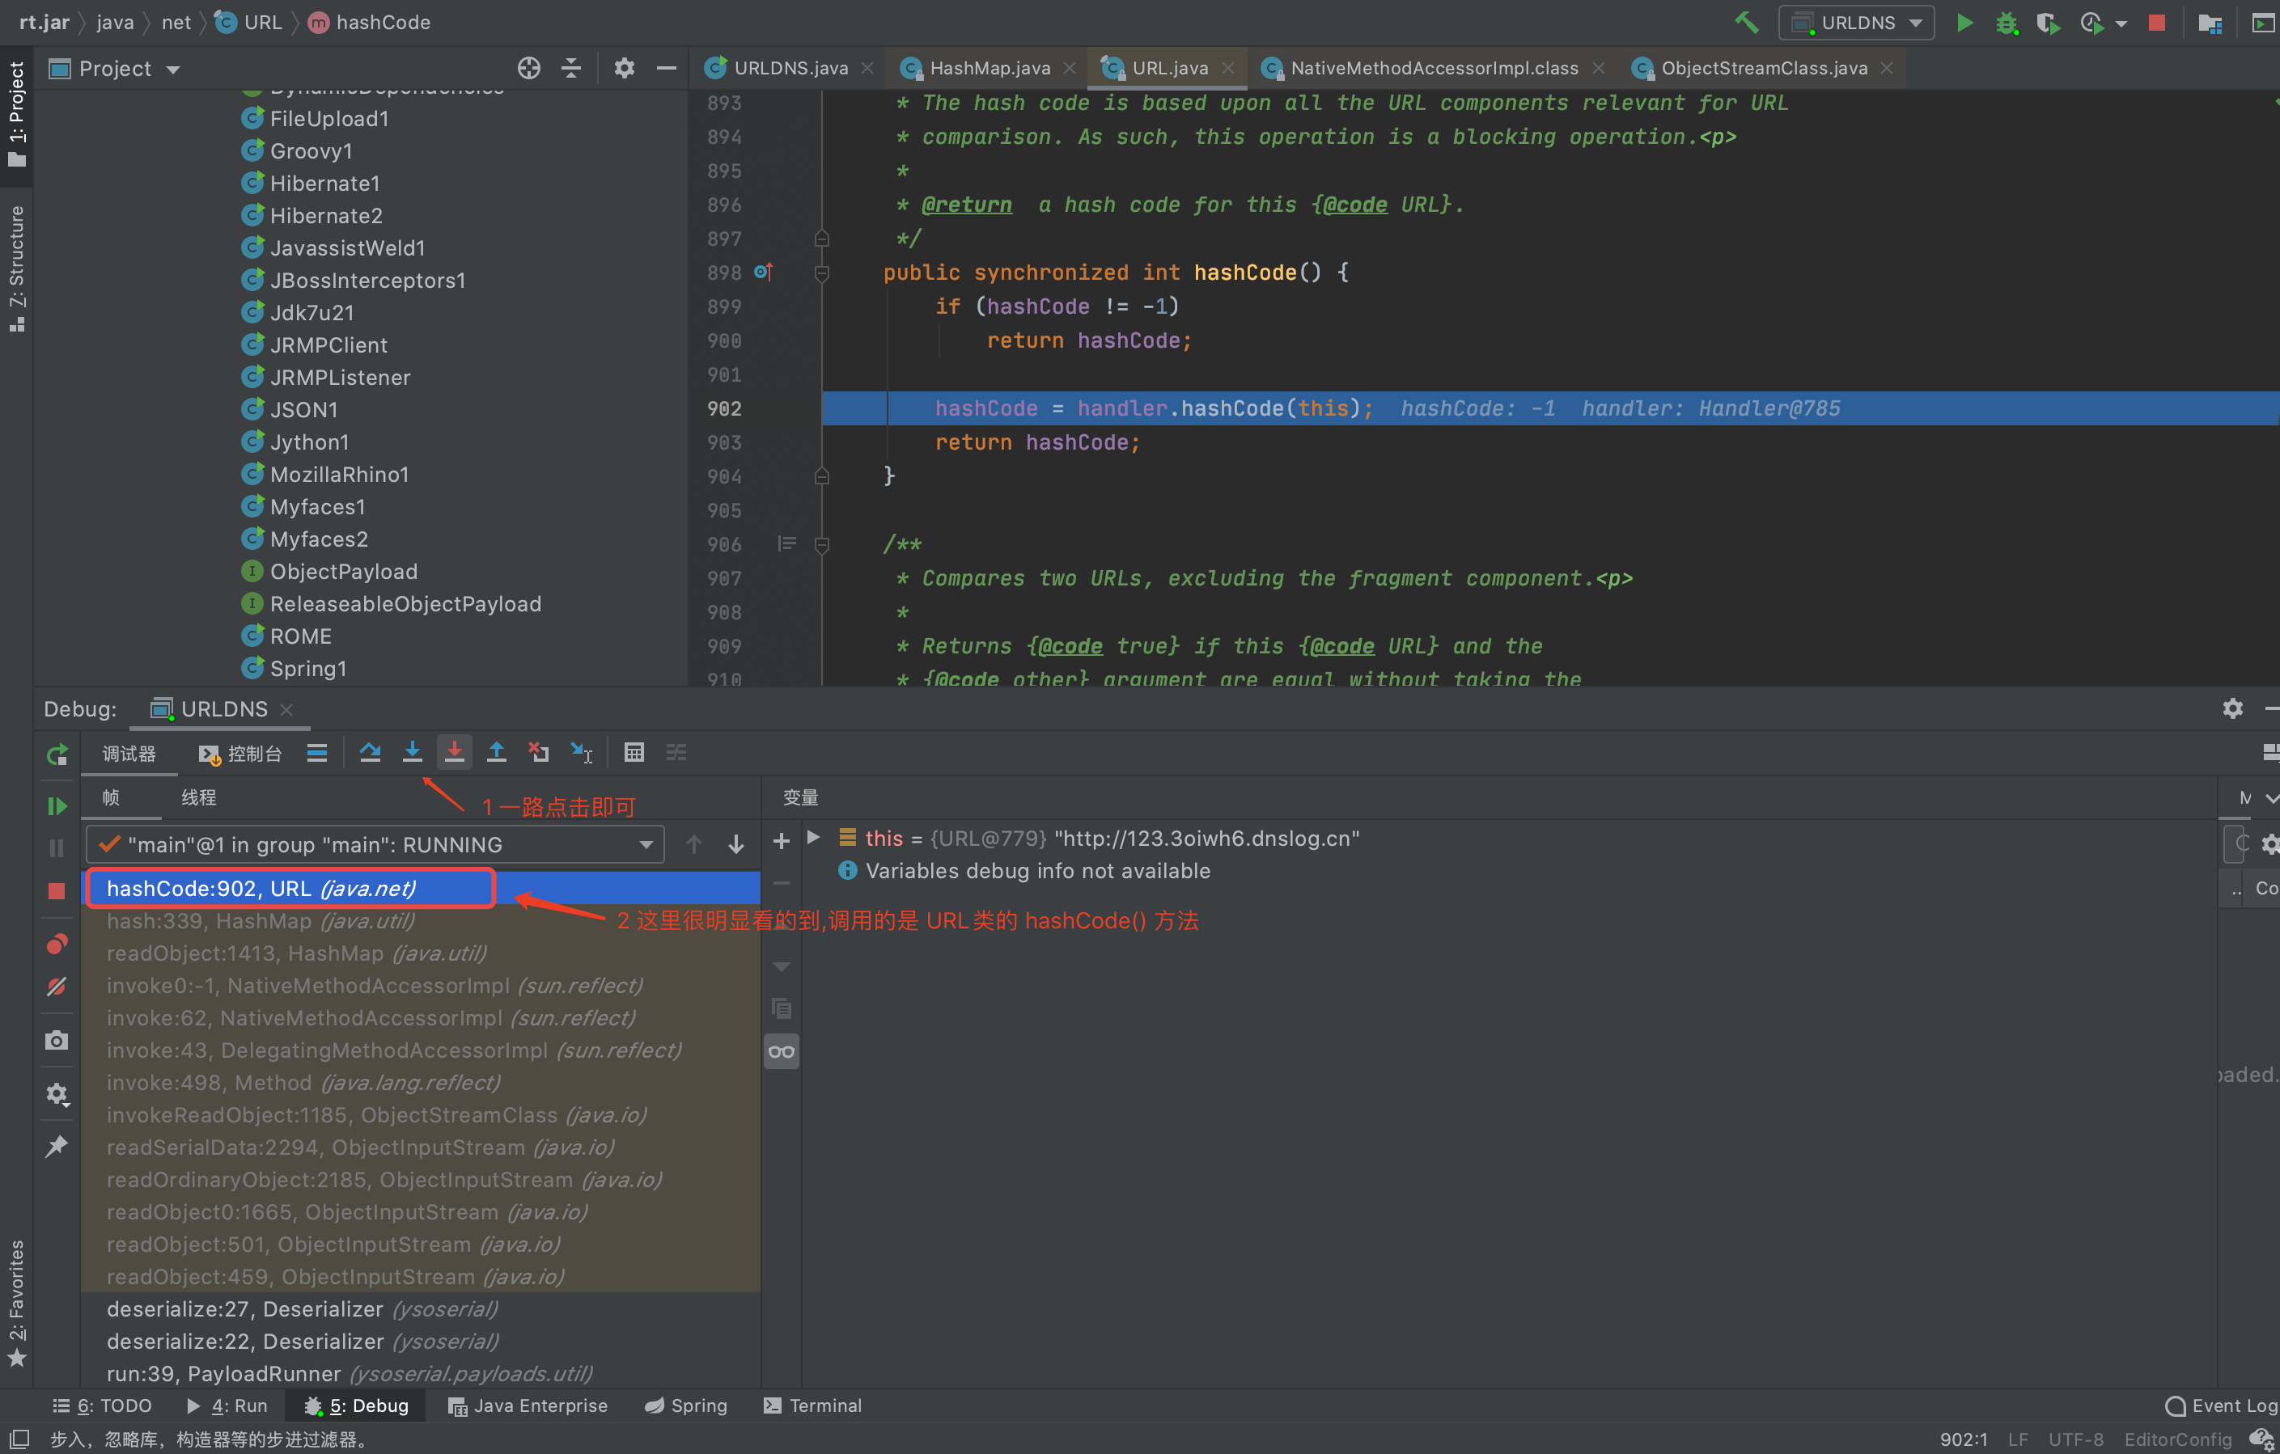Select frame deserialize:27, Deserializer

[x=422, y=1309]
